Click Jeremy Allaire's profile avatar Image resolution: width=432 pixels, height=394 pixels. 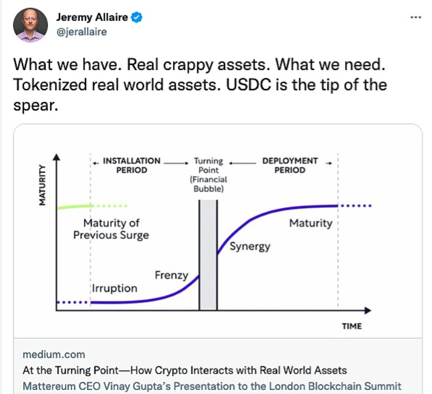(31, 24)
